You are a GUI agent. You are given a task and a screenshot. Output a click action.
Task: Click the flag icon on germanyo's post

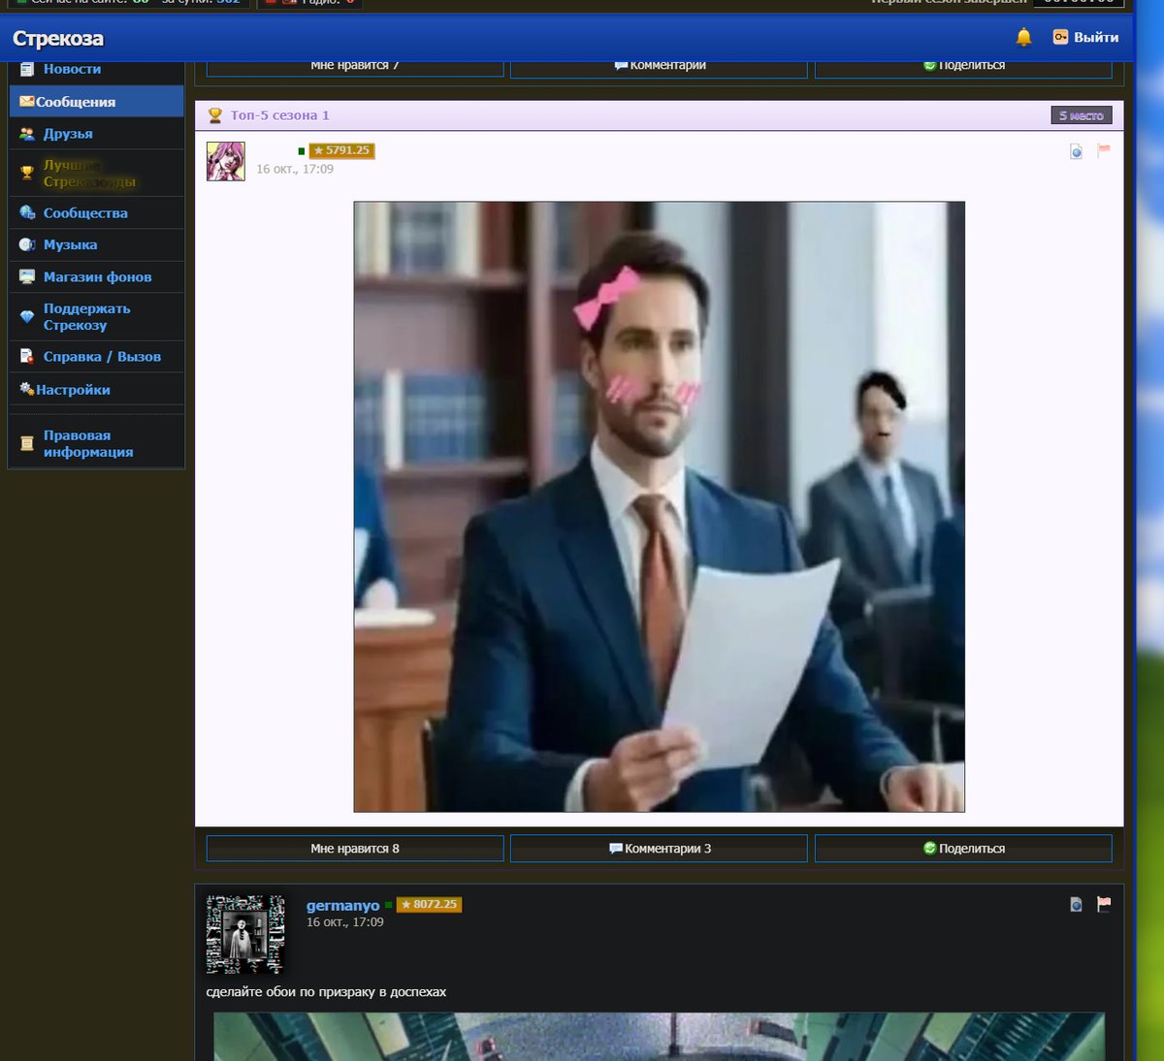(x=1104, y=904)
